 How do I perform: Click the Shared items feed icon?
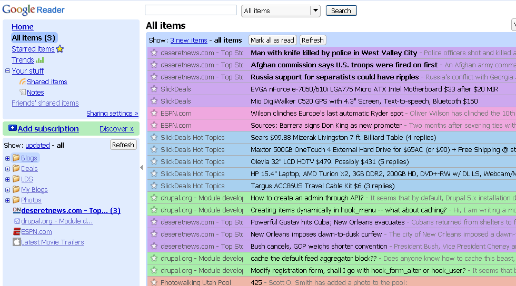[x=22, y=81]
